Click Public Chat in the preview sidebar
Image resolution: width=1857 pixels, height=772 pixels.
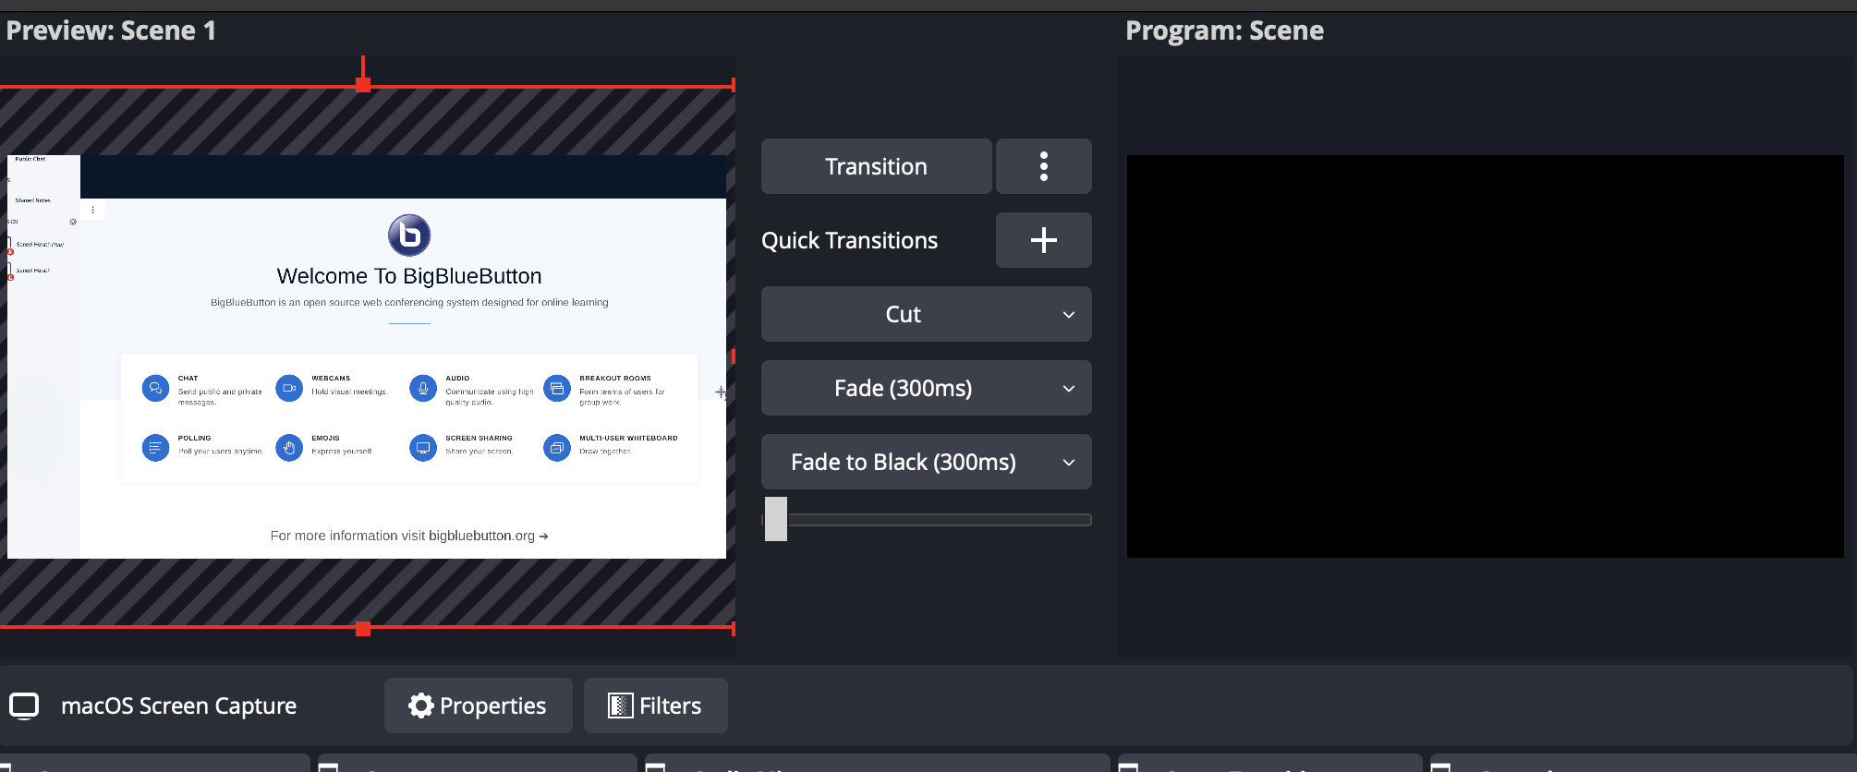pos(30,159)
